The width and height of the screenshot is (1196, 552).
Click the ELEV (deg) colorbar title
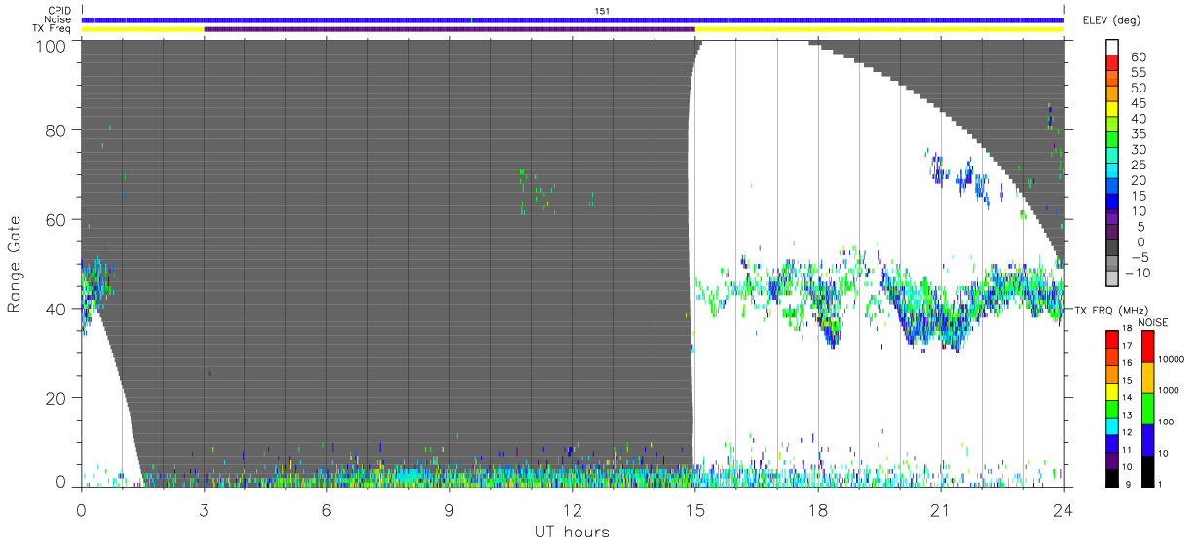pos(1112,20)
